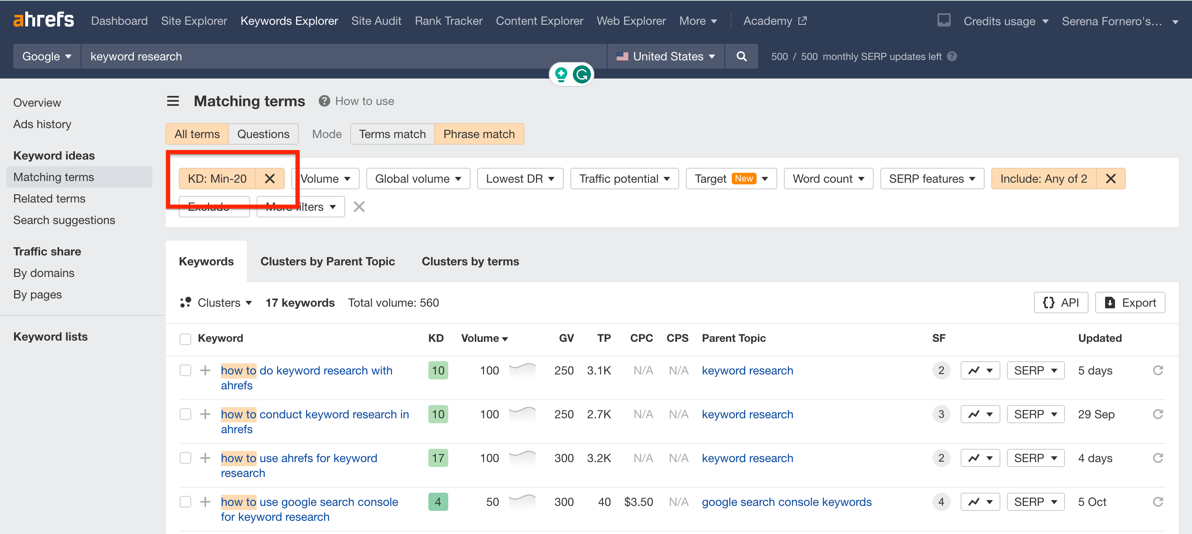Open the Global volume filter

(x=418, y=179)
